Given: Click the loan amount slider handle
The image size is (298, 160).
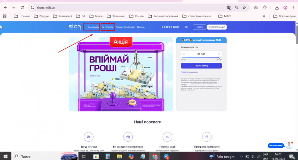Looking at the screenshot, I should click(x=219, y=57).
